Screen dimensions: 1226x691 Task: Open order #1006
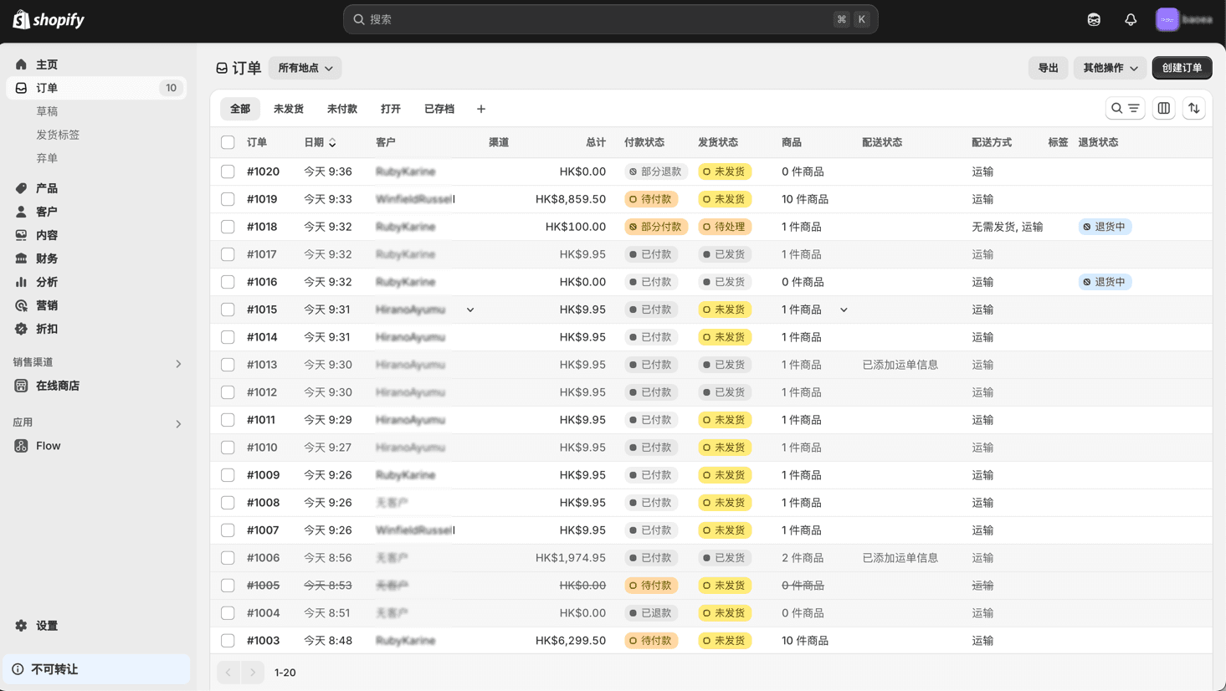(x=263, y=558)
